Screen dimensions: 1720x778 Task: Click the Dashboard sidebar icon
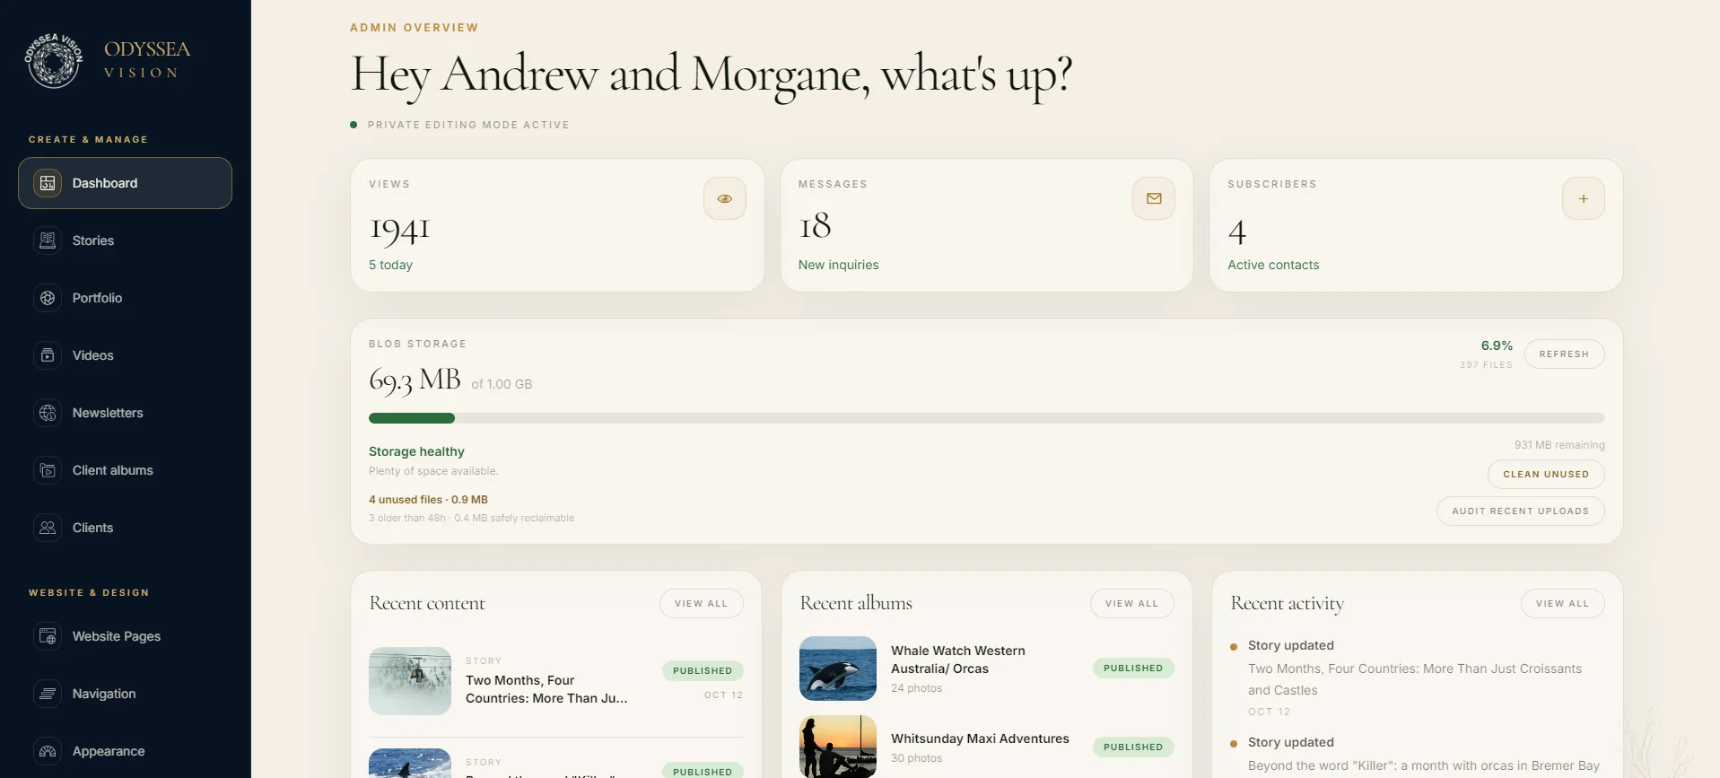coord(48,183)
